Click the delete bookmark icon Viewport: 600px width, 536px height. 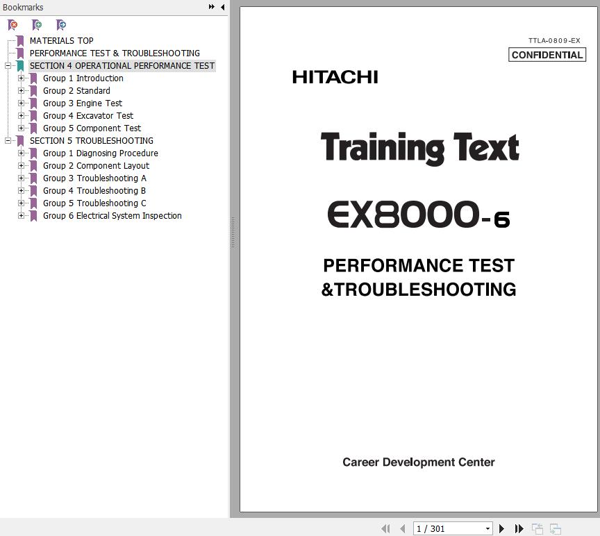click(x=12, y=25)
